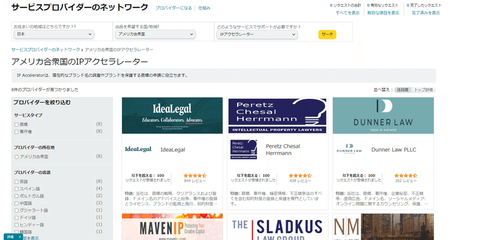Click the info icon beside お住まいの地域はどちらですか

point(75,27)
